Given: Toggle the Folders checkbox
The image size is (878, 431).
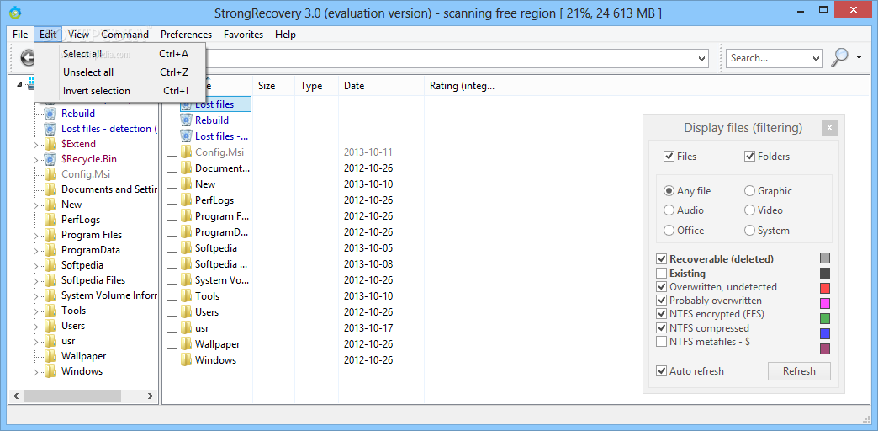Looking at the screenshot, I should point(750,157).
